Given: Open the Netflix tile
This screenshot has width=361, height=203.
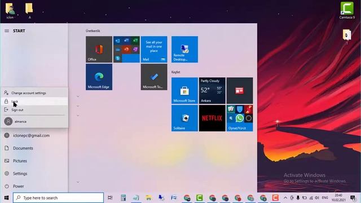Looking at the screenshot, I should (x=212, y=118).
